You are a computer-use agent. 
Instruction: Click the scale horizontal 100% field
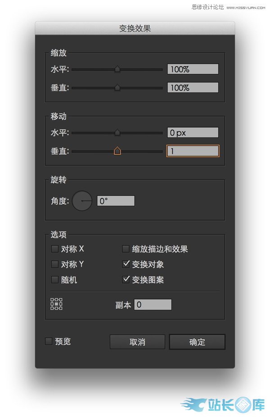click(x=193, y=69)
